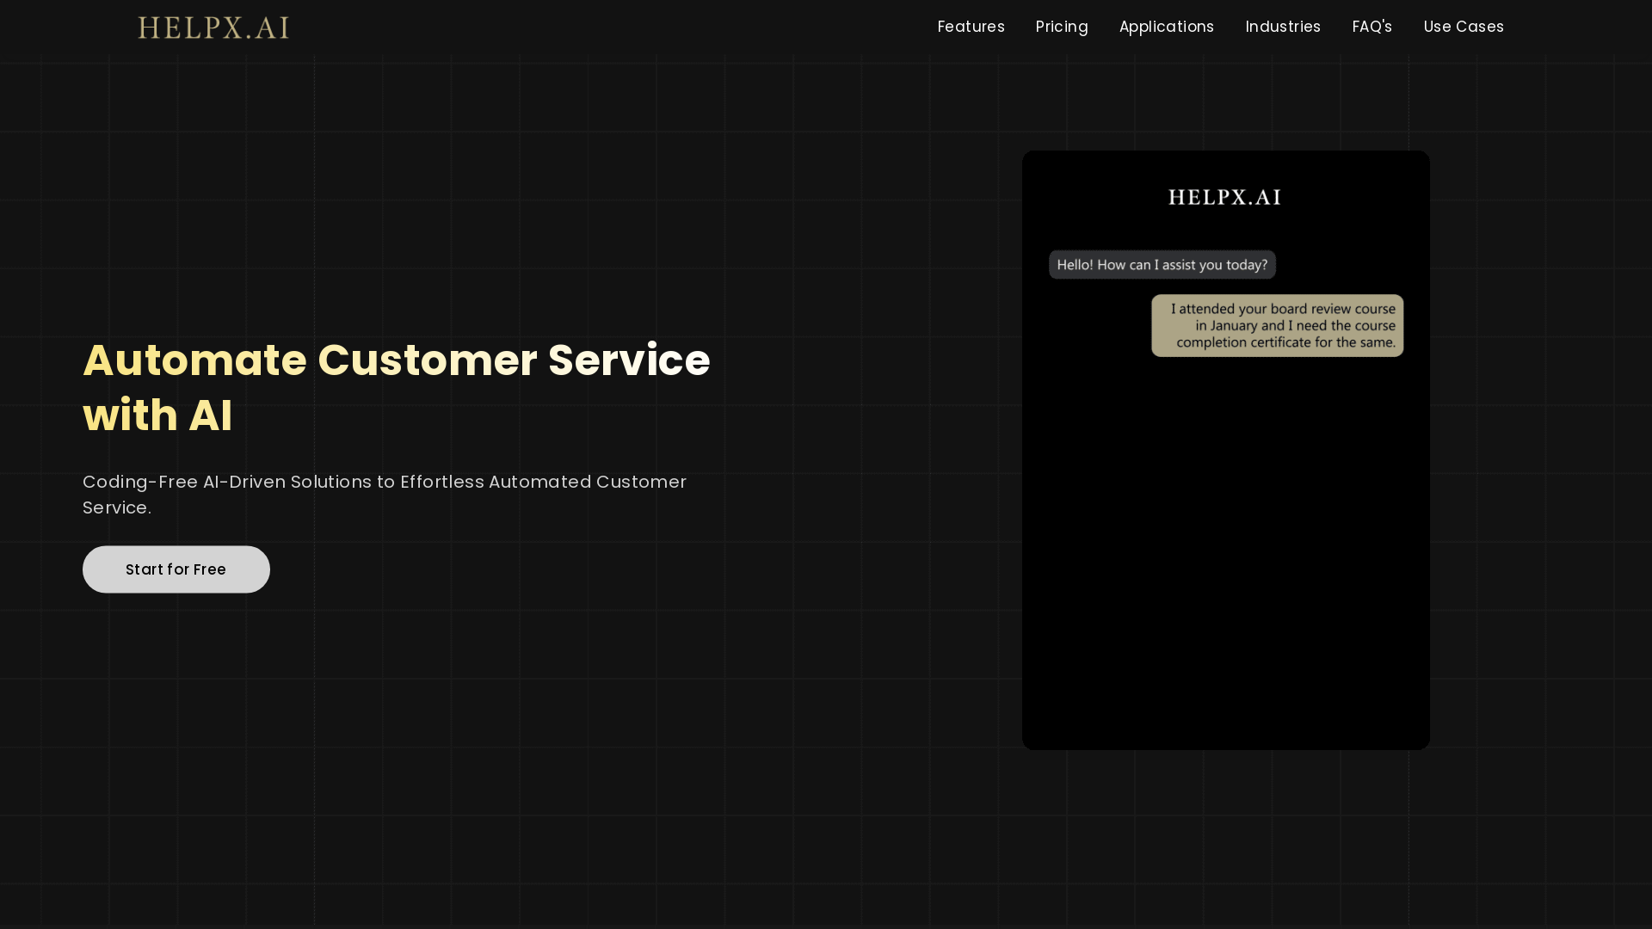1652x929 pixels.
Task: Go to the Pricing section
Action: (x=1062, y=27)
